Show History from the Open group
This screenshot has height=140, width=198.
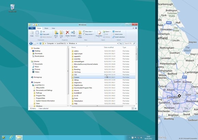(x=107, y=37)
